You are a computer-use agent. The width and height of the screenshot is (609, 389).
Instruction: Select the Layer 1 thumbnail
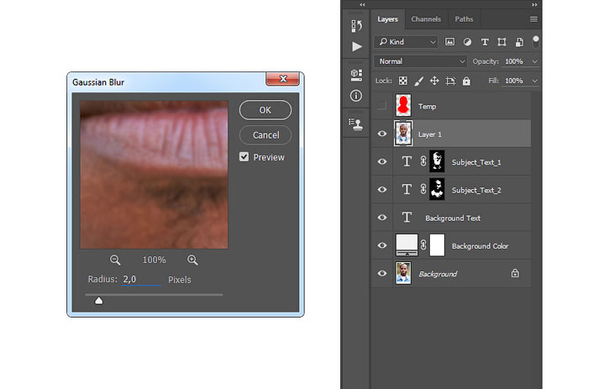(403, 134)
